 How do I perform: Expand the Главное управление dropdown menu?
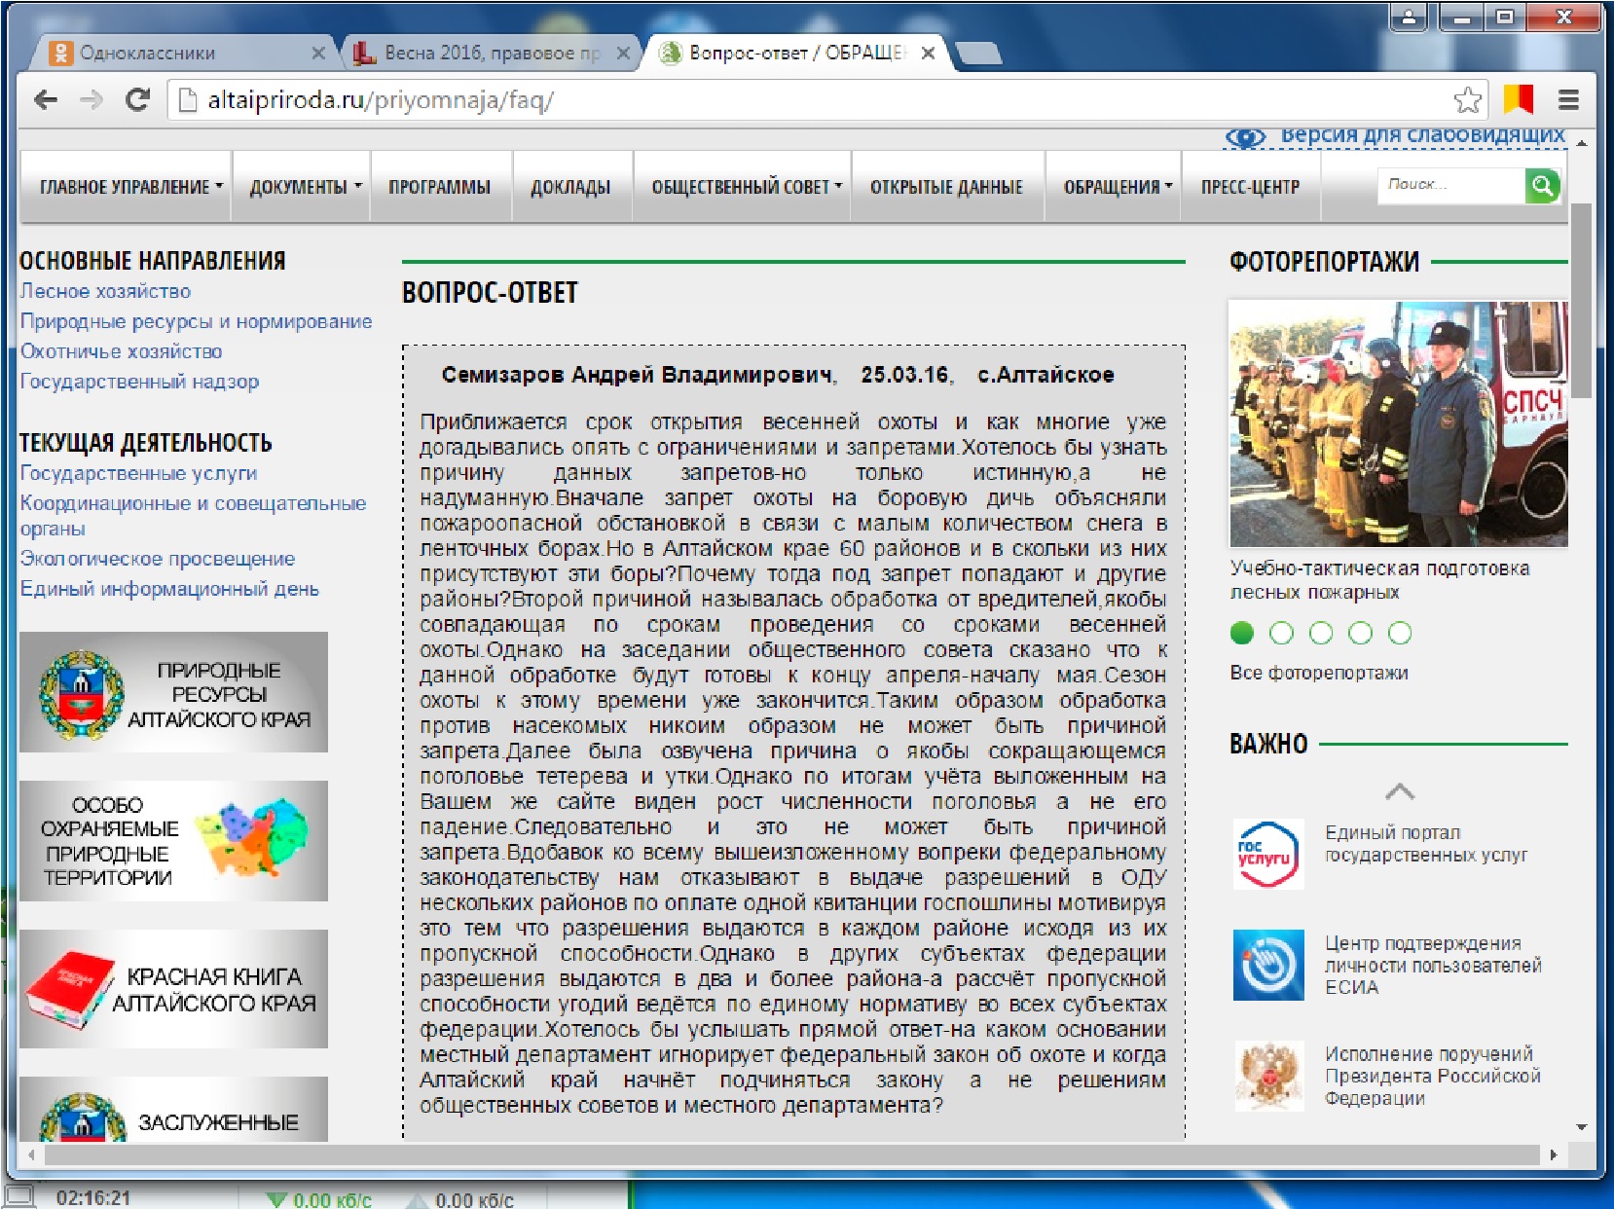coord(130,187)
